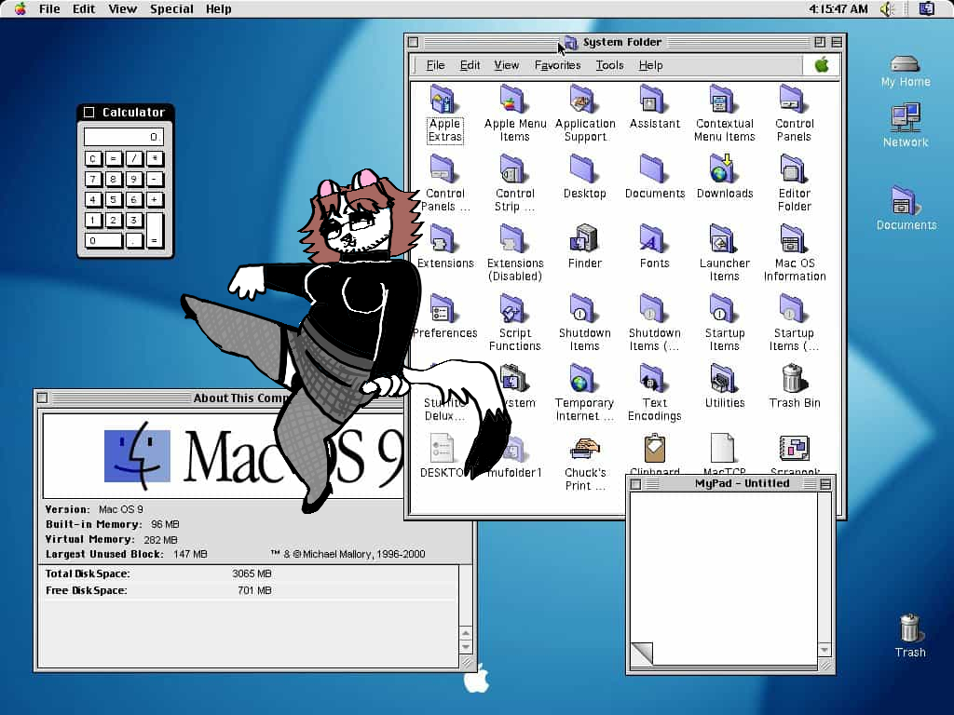Open the Trash on the desktop
Viewport: 954px width, 715px height.
[x=910, y=628]
